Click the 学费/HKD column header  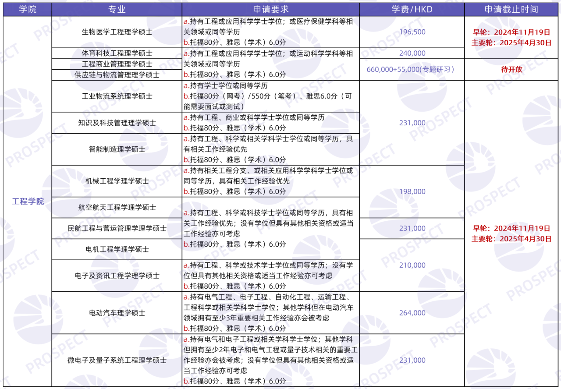(412, 9)
